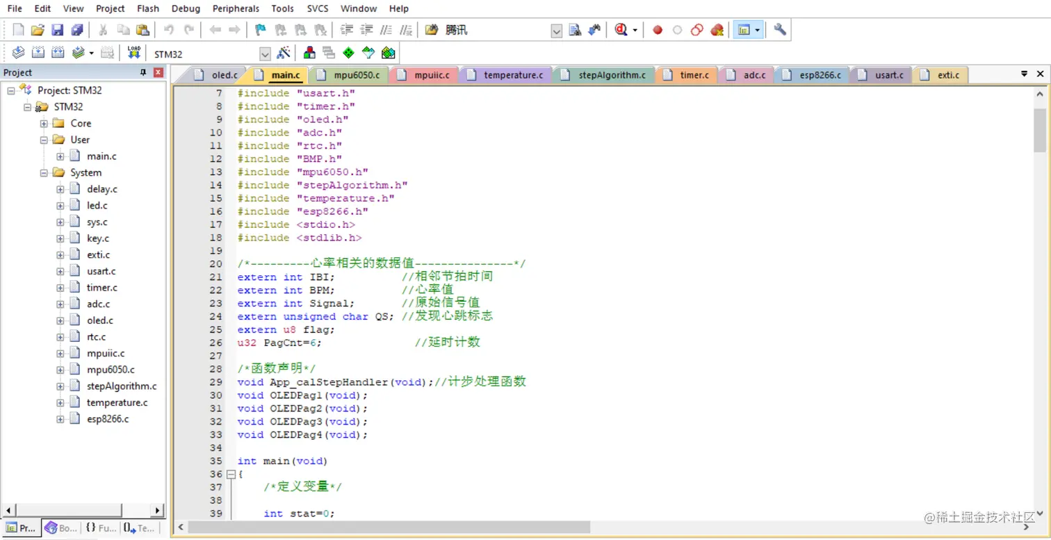Navigate backwards with left arrow icon
The height and width of the screenshot is (540, 1051).
point(215,30)
